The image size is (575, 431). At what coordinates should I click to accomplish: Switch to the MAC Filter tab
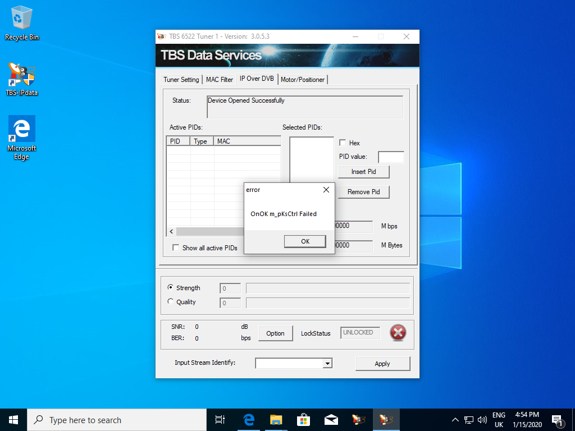point(220,80)
